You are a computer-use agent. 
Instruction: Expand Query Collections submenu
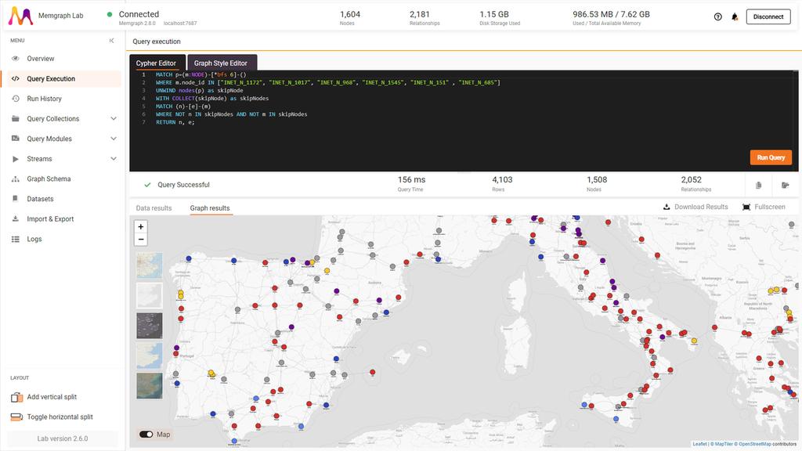pos(114,119)
